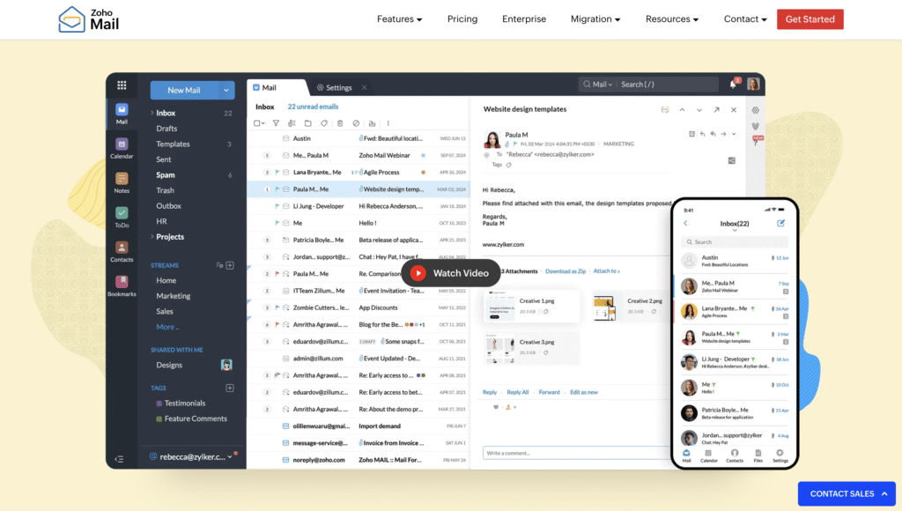Go to next email with down arrow
The image size is (902, 511).
point(699,110)
